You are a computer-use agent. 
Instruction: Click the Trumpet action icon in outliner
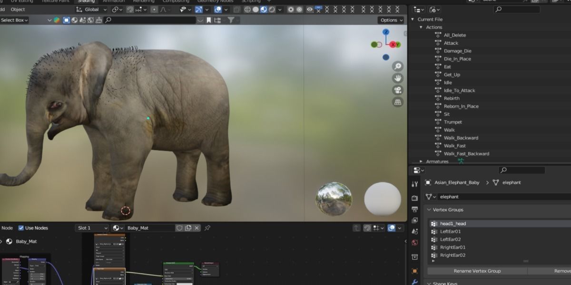[438, 122]
